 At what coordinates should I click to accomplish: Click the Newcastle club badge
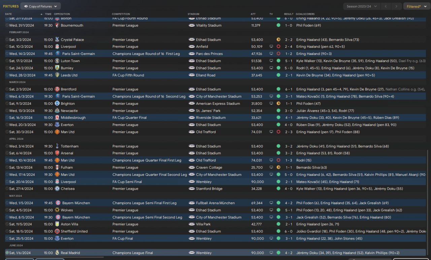57,110
